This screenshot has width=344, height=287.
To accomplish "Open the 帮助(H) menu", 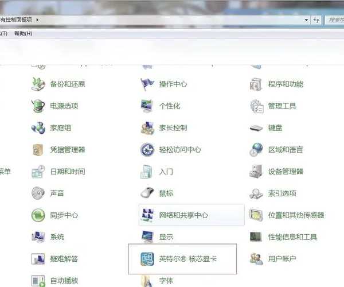I will click(24, 34).
